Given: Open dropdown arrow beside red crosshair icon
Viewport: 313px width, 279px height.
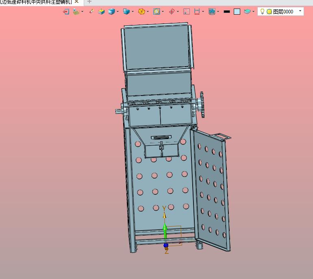Looking at the screenshot, I should (178, 11).
